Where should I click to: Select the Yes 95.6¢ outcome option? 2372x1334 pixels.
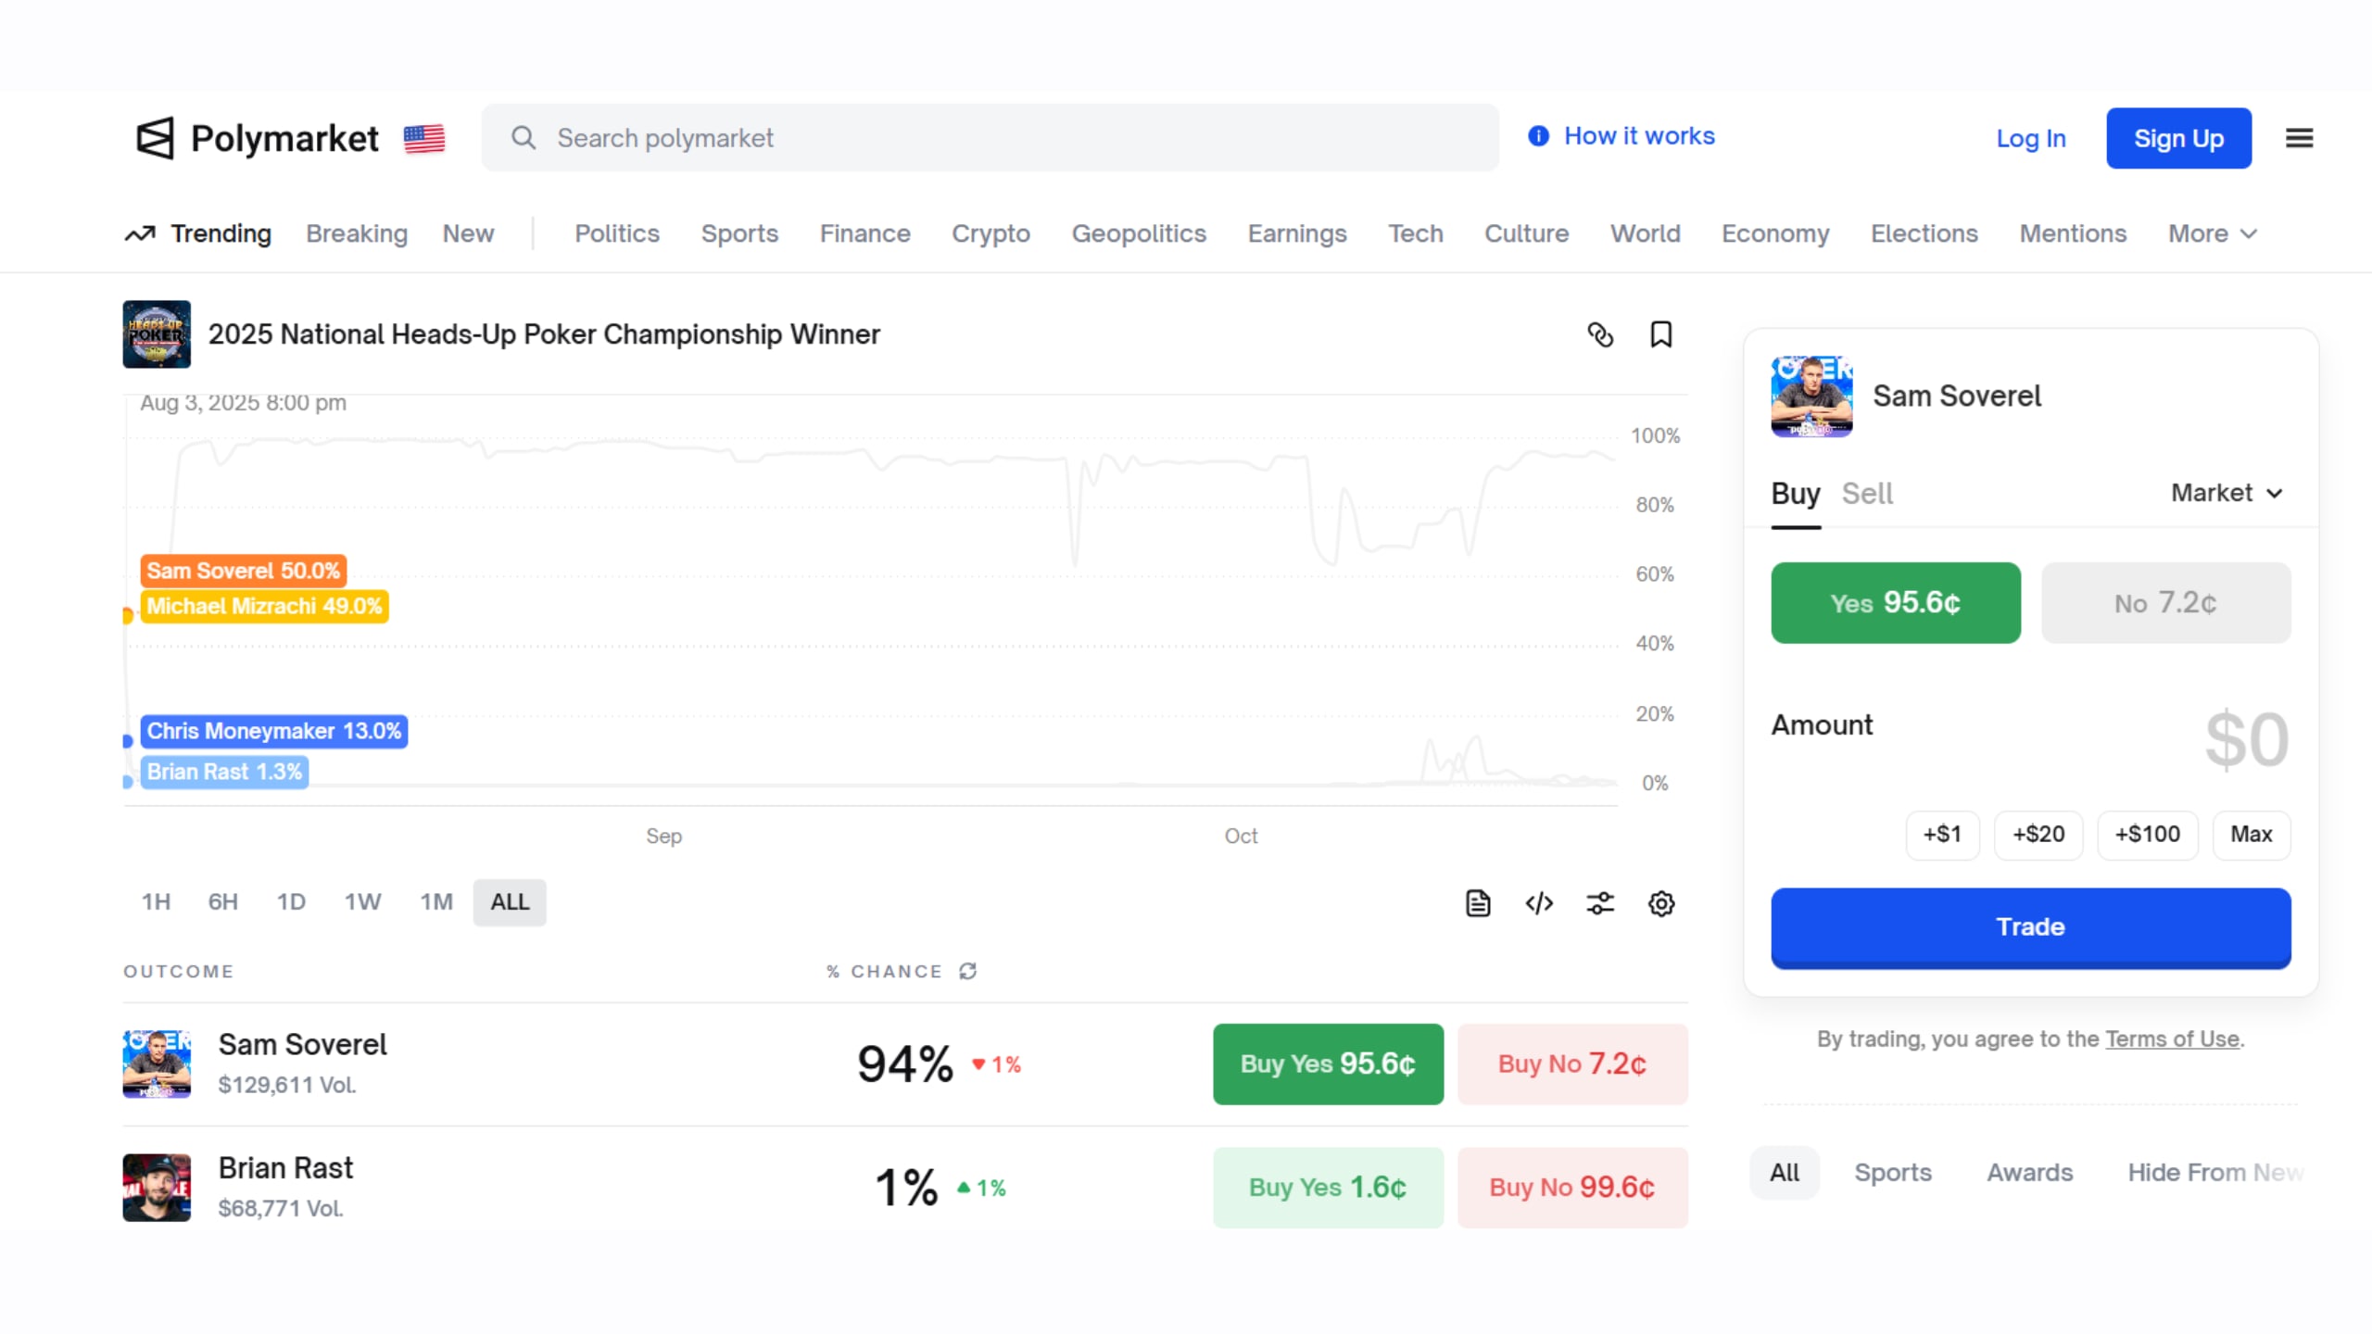[1895, 603]
